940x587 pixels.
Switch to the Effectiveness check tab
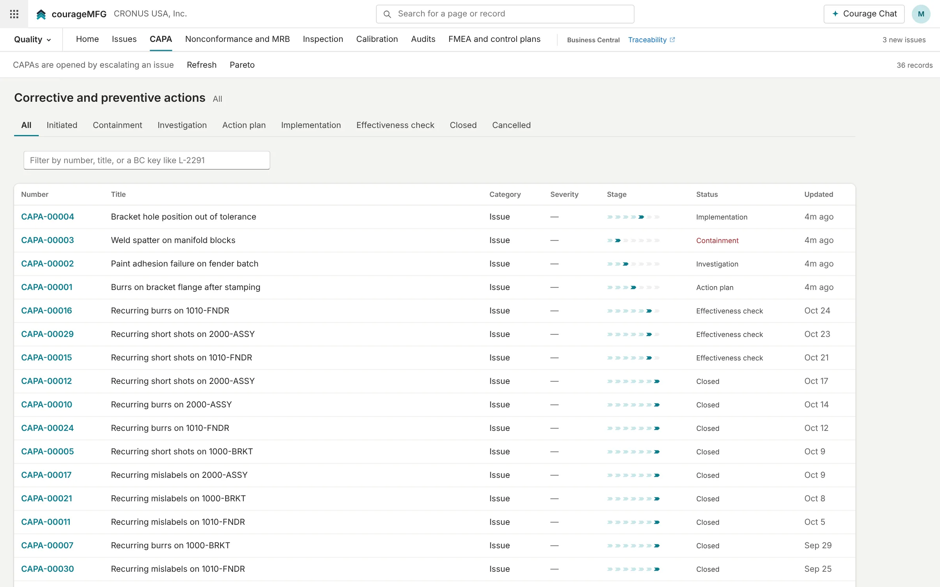(395, 125)
